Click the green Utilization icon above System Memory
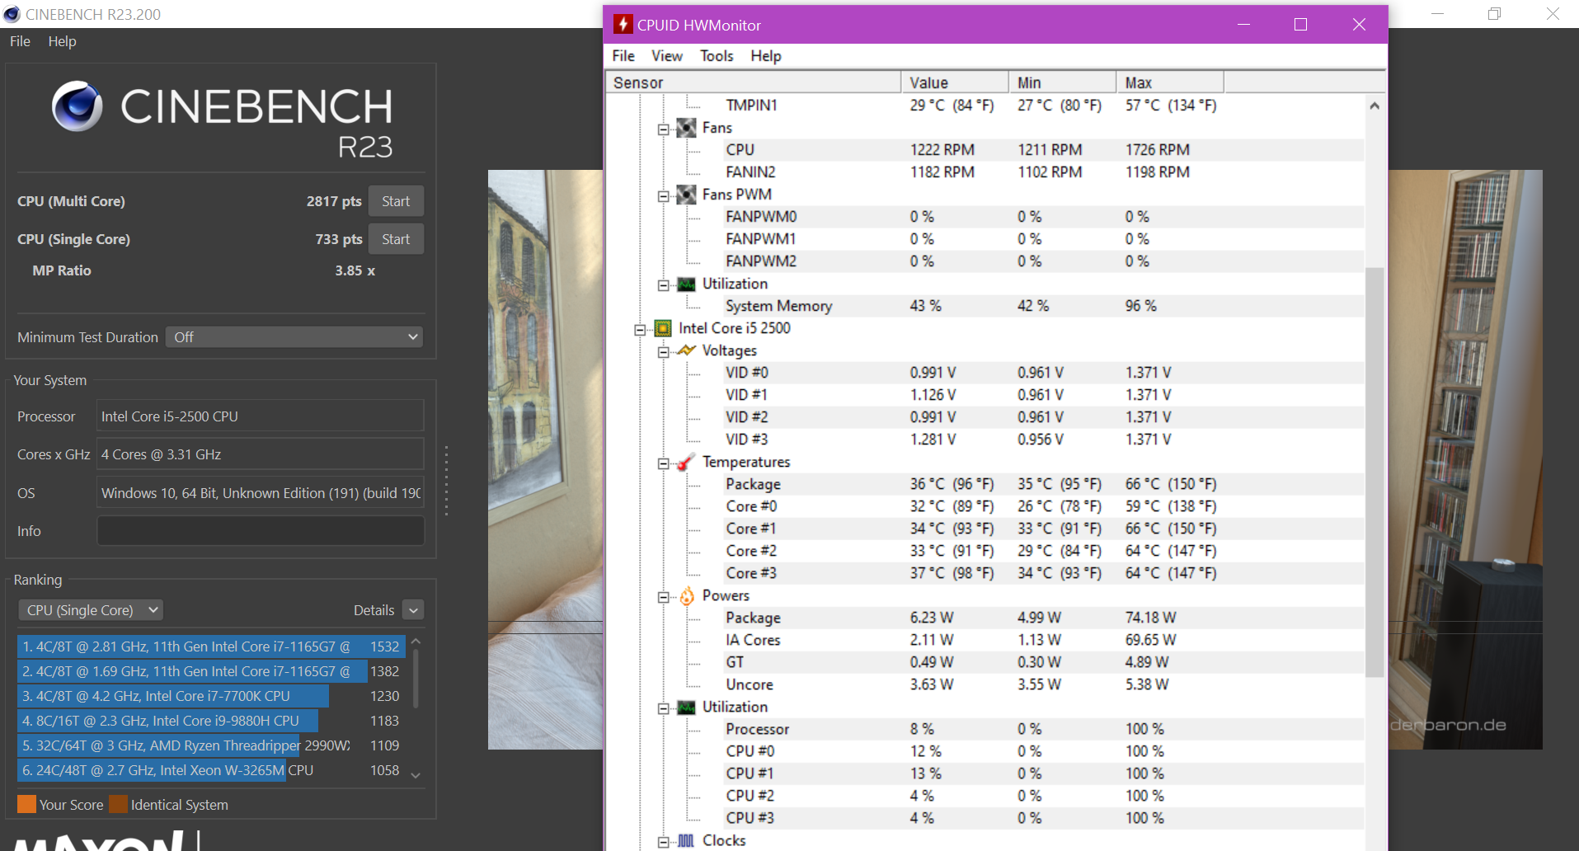The width and height of the screenshot is (1579, 851). [686, 284]
